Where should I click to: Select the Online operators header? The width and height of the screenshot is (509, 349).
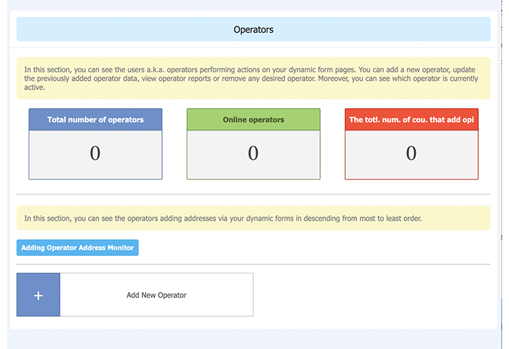pos(254,120)
